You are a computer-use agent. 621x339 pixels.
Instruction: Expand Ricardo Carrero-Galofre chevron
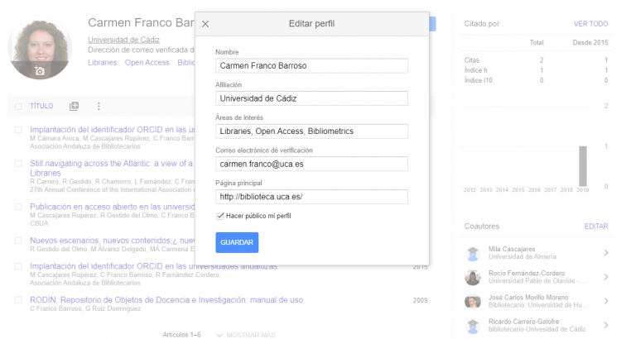(606, 325)
